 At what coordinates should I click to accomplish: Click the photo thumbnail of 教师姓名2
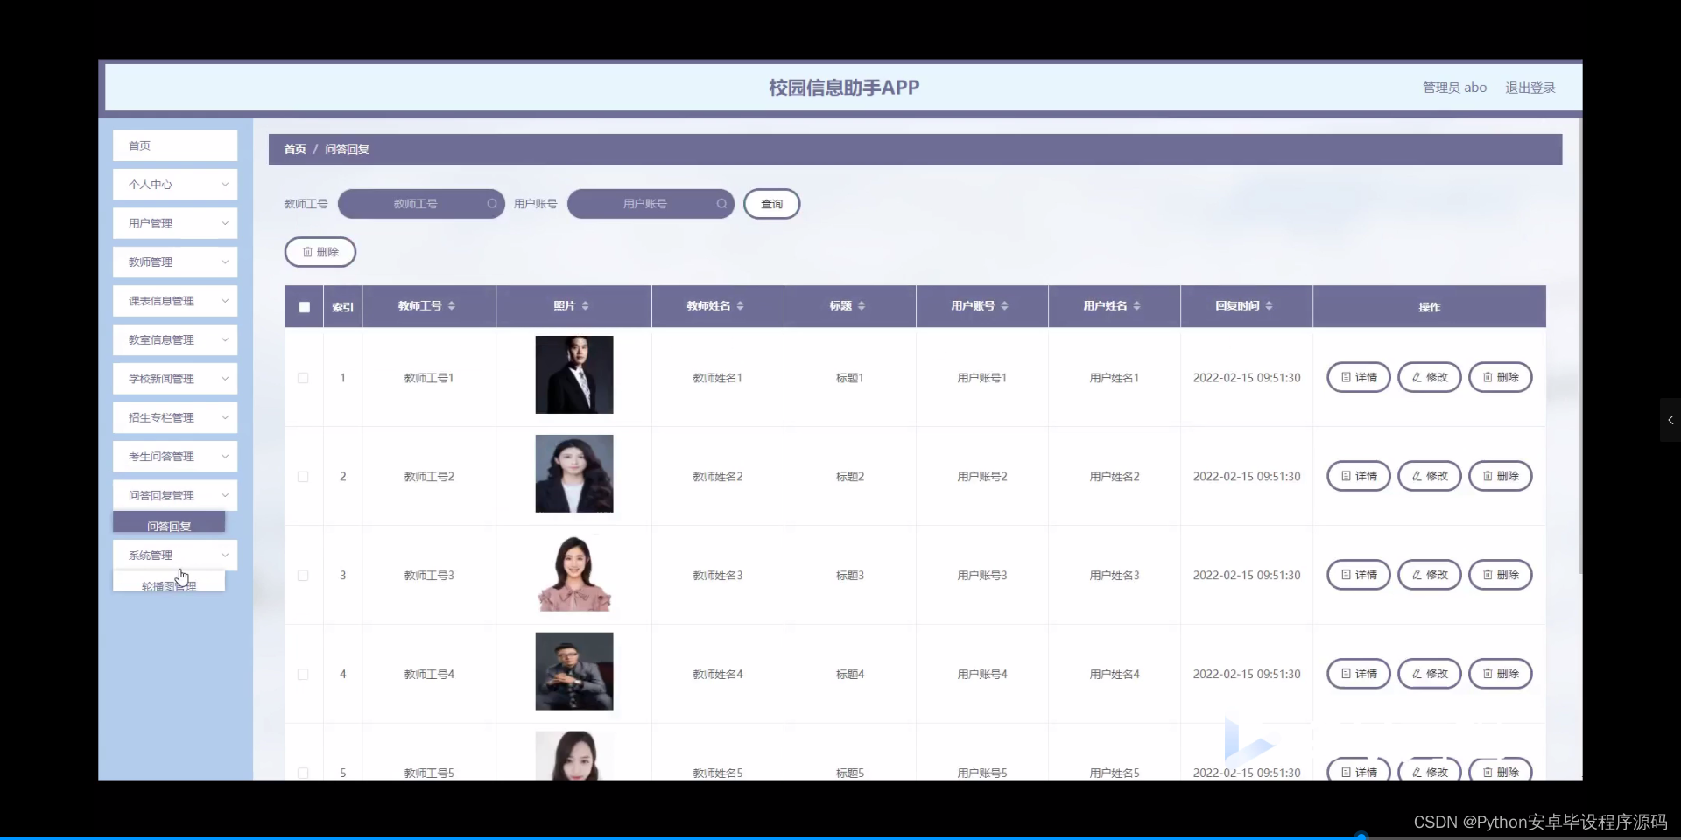click(x=573, y=473)
